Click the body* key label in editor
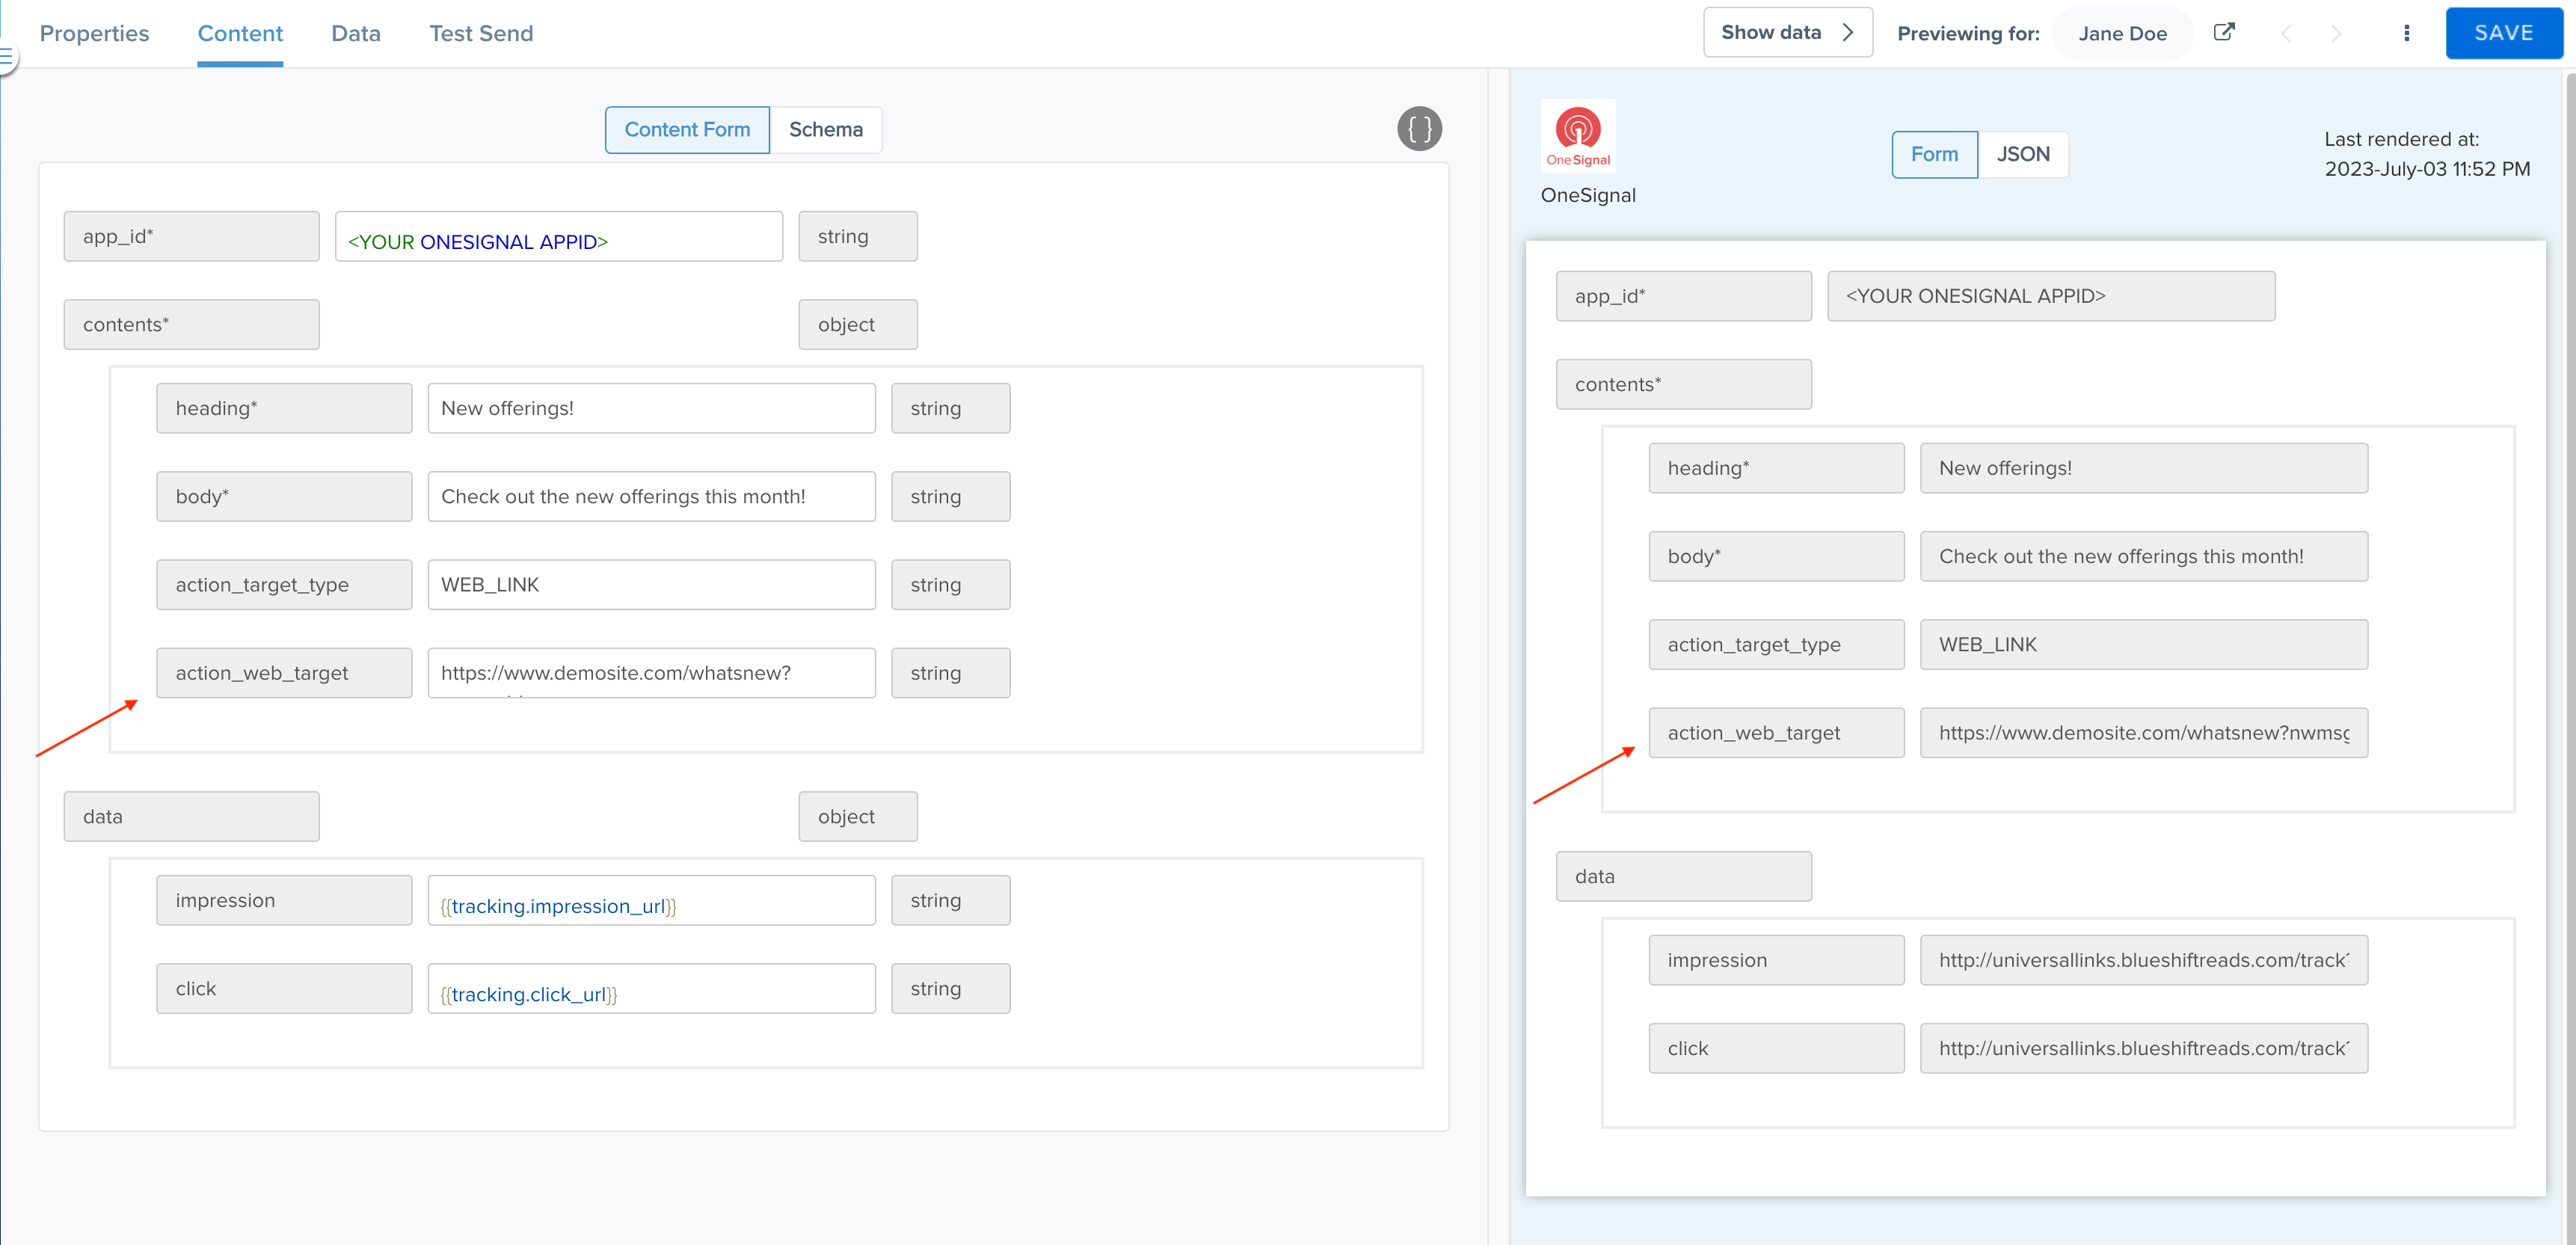Image resolution: width=2576 pixels, height=1245 pixels. coord(284,496)
